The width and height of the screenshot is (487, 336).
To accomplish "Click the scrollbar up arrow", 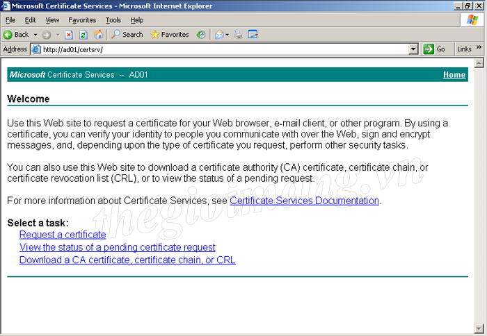I will tap(479, 63).
